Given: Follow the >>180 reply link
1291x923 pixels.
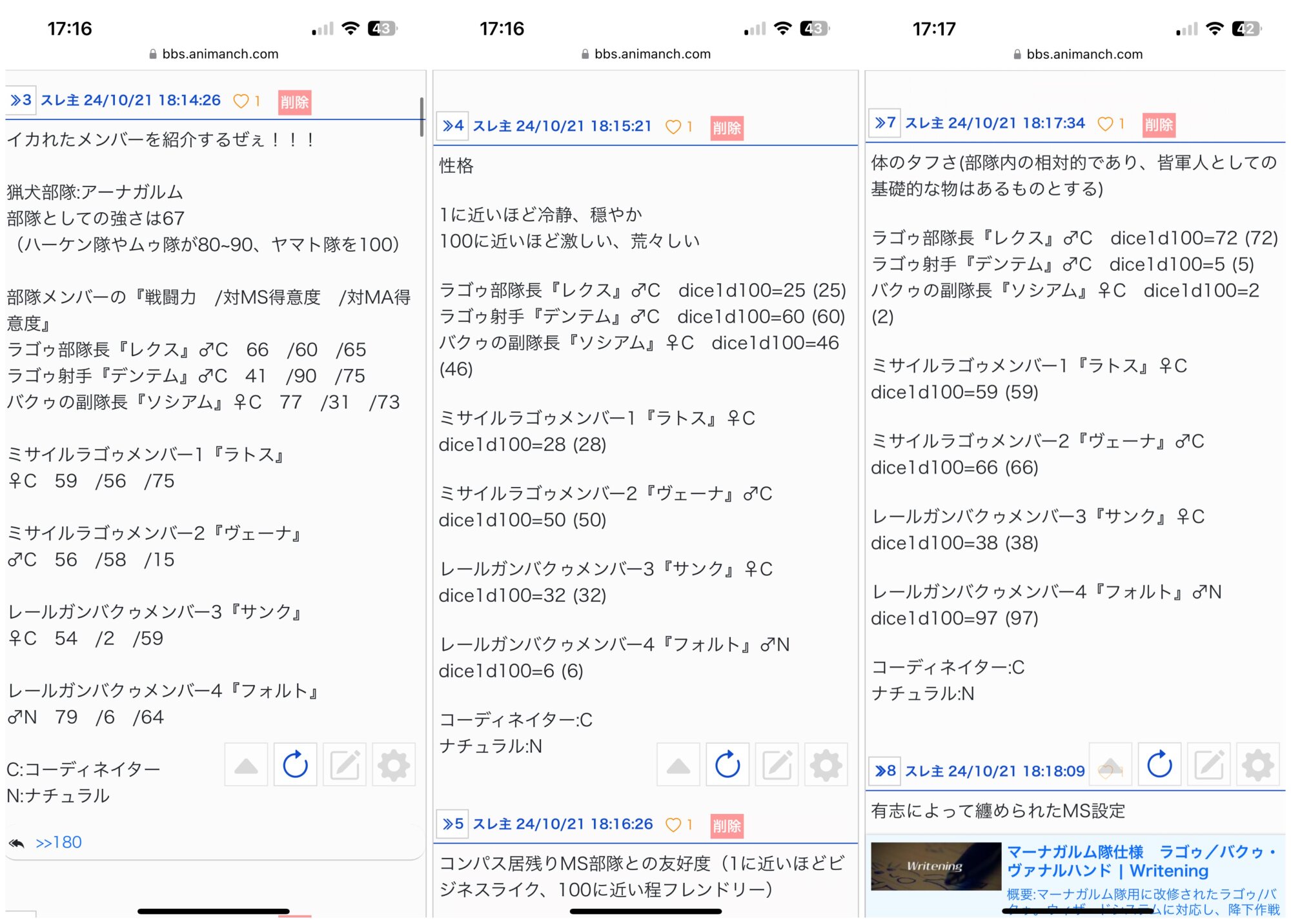Looking at the screenshot, I should (58, 842).
